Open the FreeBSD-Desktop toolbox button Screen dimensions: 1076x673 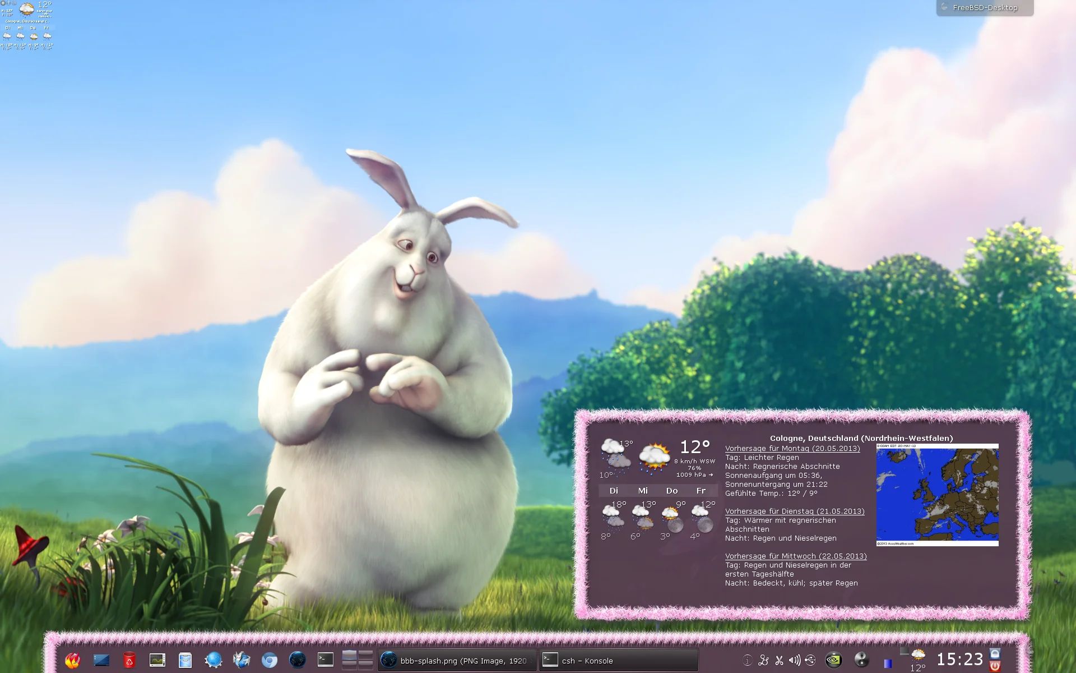point(985,8)
